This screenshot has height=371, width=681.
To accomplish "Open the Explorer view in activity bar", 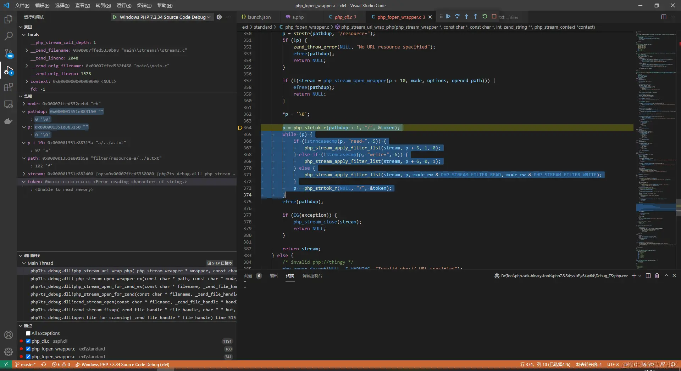I will click(9, 19).
